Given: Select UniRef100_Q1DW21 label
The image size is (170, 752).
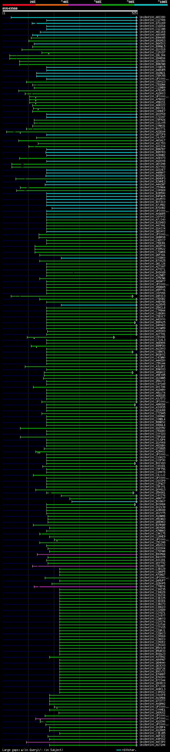Looking at the screenshot, I should 152,73.
